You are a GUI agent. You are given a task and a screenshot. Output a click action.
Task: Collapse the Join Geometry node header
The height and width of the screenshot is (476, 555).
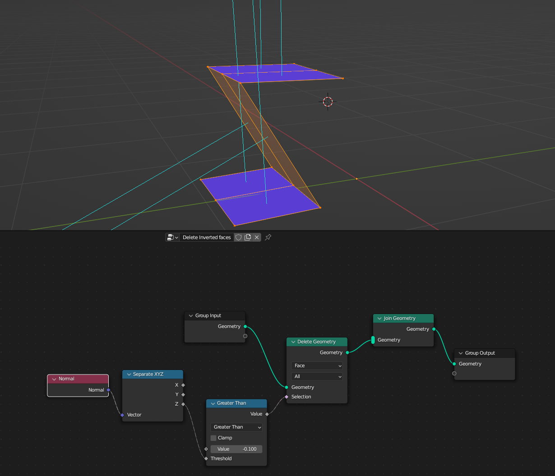(379, 318)
